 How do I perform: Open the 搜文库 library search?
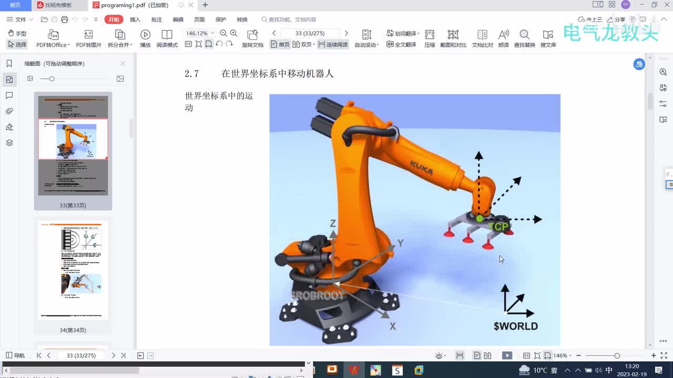pos(548,39)
